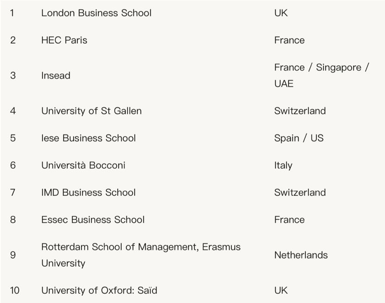Select the HEC Paris school entry

[x=64, y=40]
